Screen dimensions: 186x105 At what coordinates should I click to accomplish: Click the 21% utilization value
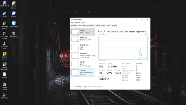(x=101, y=66)
